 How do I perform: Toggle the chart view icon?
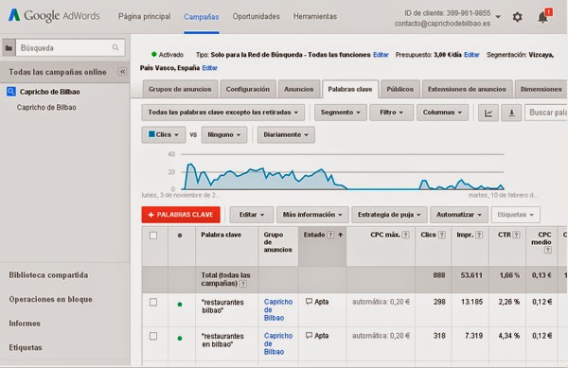tap(488, 113)
